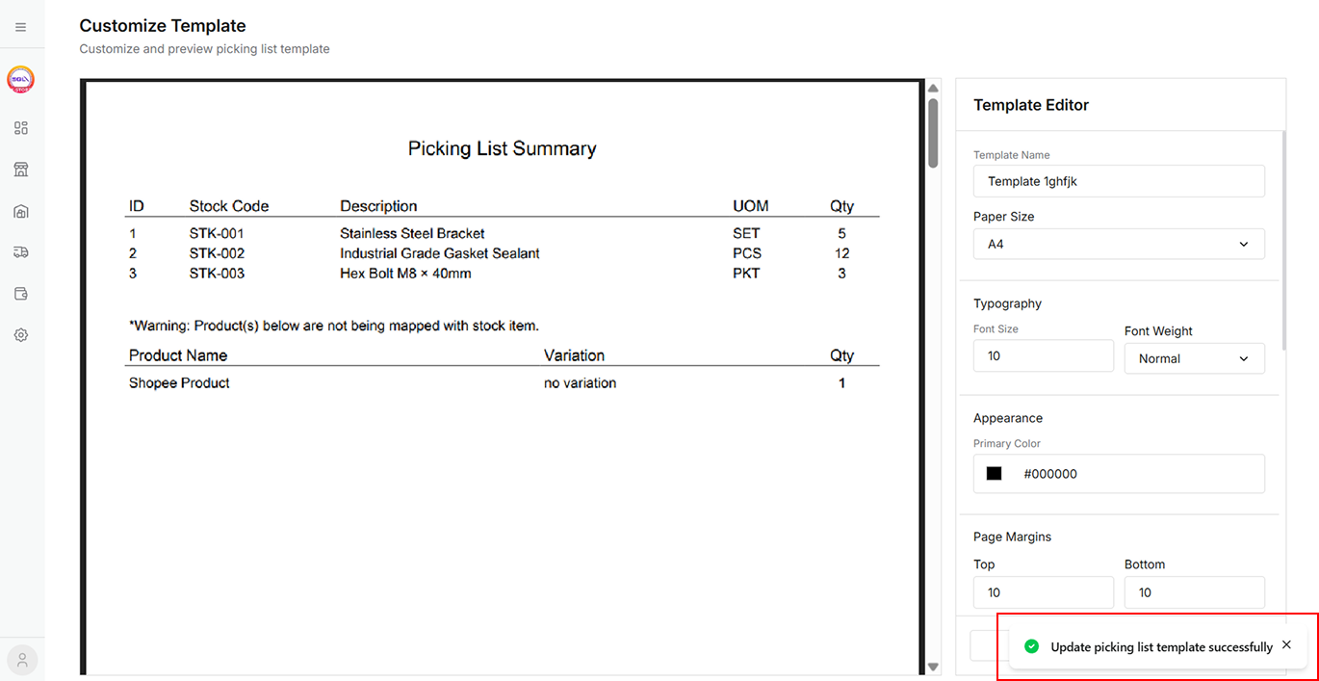Select the "STK-001" stock code cell
1319x681 pixels.
pyautogui.click(x=217, y=233)
